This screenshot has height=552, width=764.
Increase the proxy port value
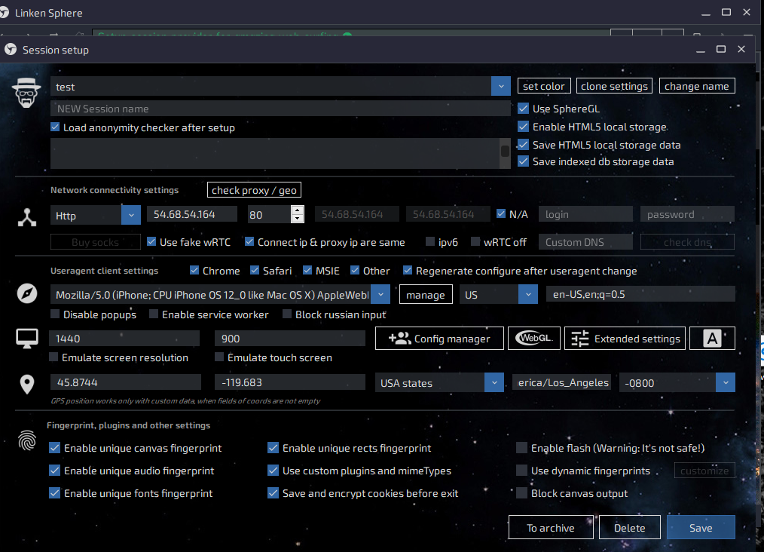point(297,210)
